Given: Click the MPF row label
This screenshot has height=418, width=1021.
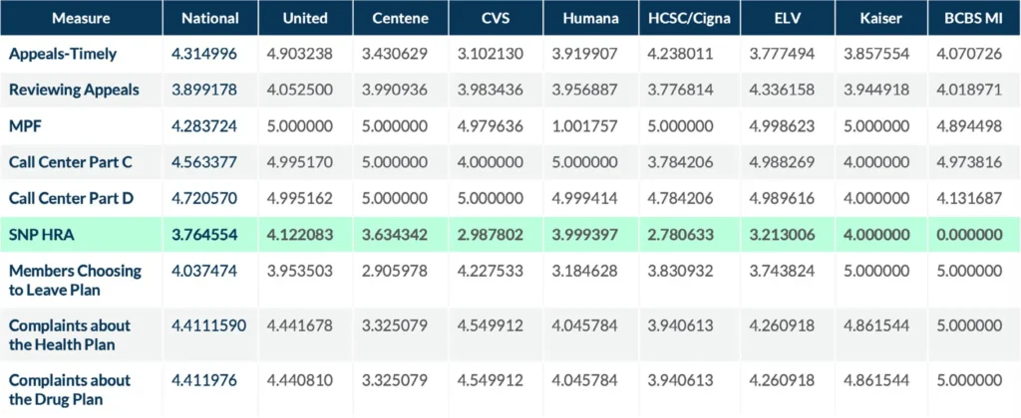Looking at the screenshot, I should [x=24, y=126].
